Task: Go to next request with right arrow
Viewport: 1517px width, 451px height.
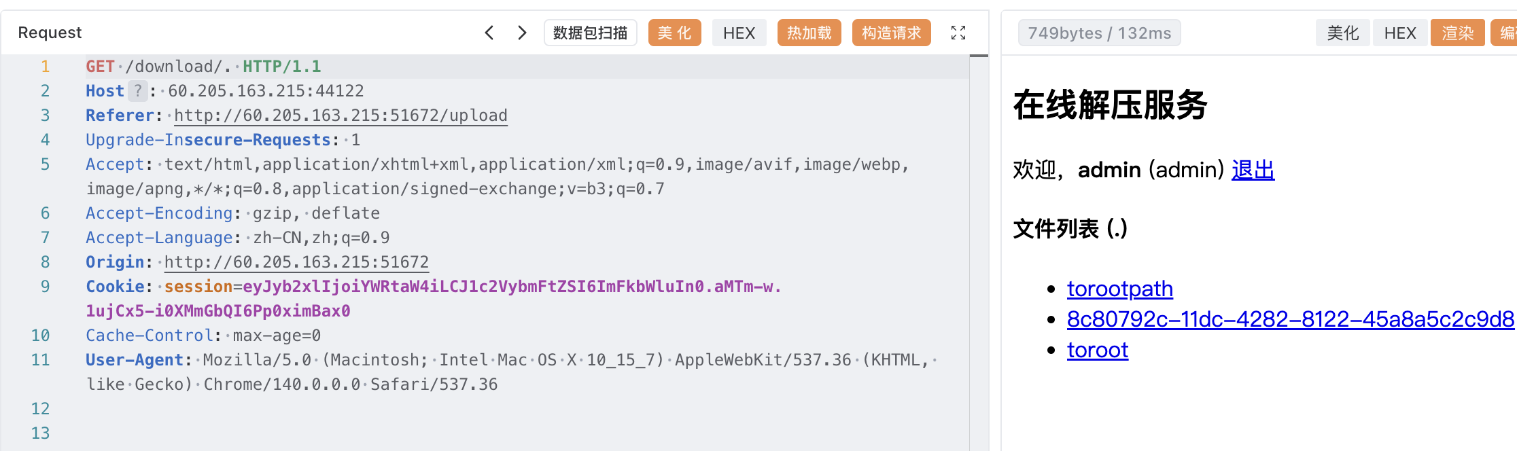Action: (522, 33)
